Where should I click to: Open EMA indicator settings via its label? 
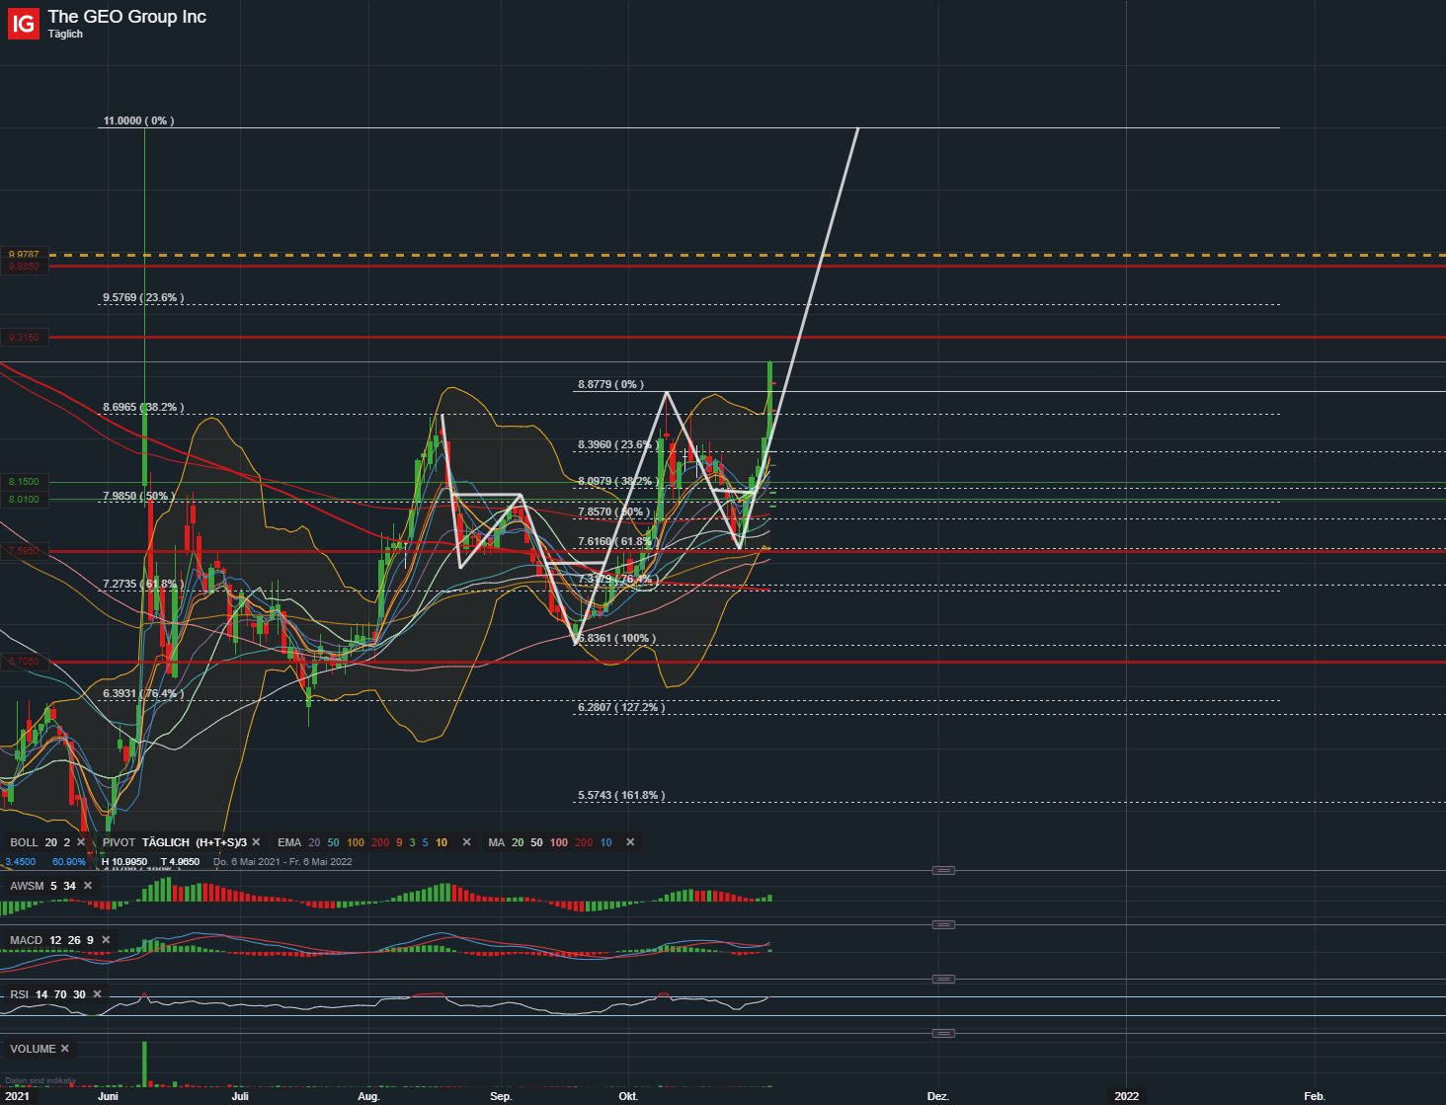289,842
